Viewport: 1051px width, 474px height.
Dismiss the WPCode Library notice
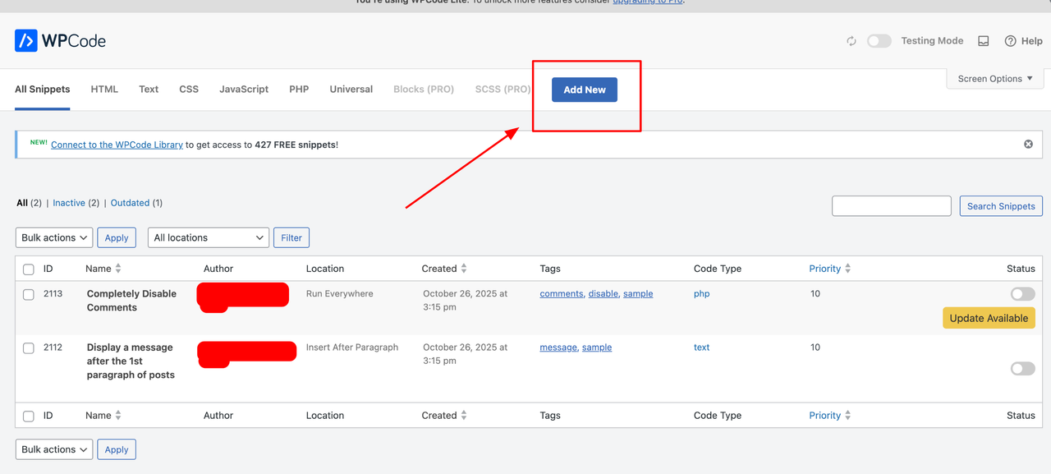pyautogui.click(x=1028, y=144)
